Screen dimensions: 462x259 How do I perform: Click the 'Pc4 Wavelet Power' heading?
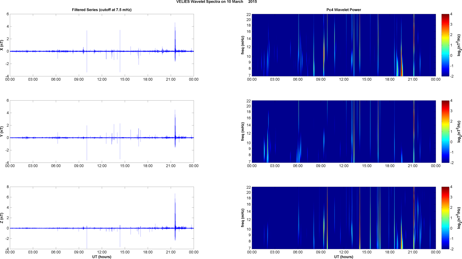344,10
